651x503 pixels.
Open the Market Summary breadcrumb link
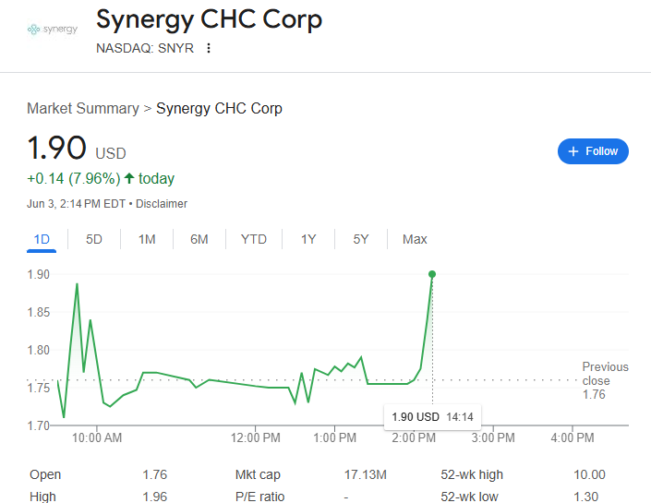pyautogui.click(x=83, y=108)
